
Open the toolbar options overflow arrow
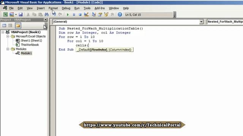point(175,15)
